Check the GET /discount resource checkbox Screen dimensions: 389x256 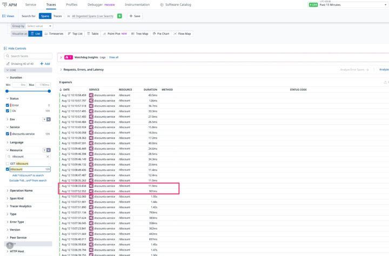click(8, 164)
